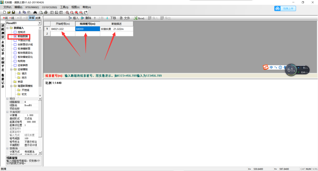This screenshot has width=318, height=171.
Task: Click the Sogou emoji smiley icon
Action: (280, 67)
